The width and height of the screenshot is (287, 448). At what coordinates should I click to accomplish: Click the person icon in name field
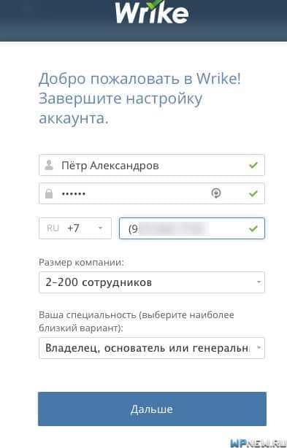[x=49, y=165]
